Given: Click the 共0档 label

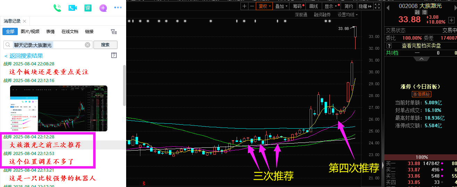Looking at the screenshot, I should [x=392, y=53].
